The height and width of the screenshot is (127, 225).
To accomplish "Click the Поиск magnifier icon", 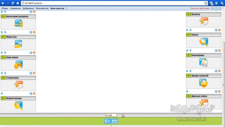I will point(204,42).
